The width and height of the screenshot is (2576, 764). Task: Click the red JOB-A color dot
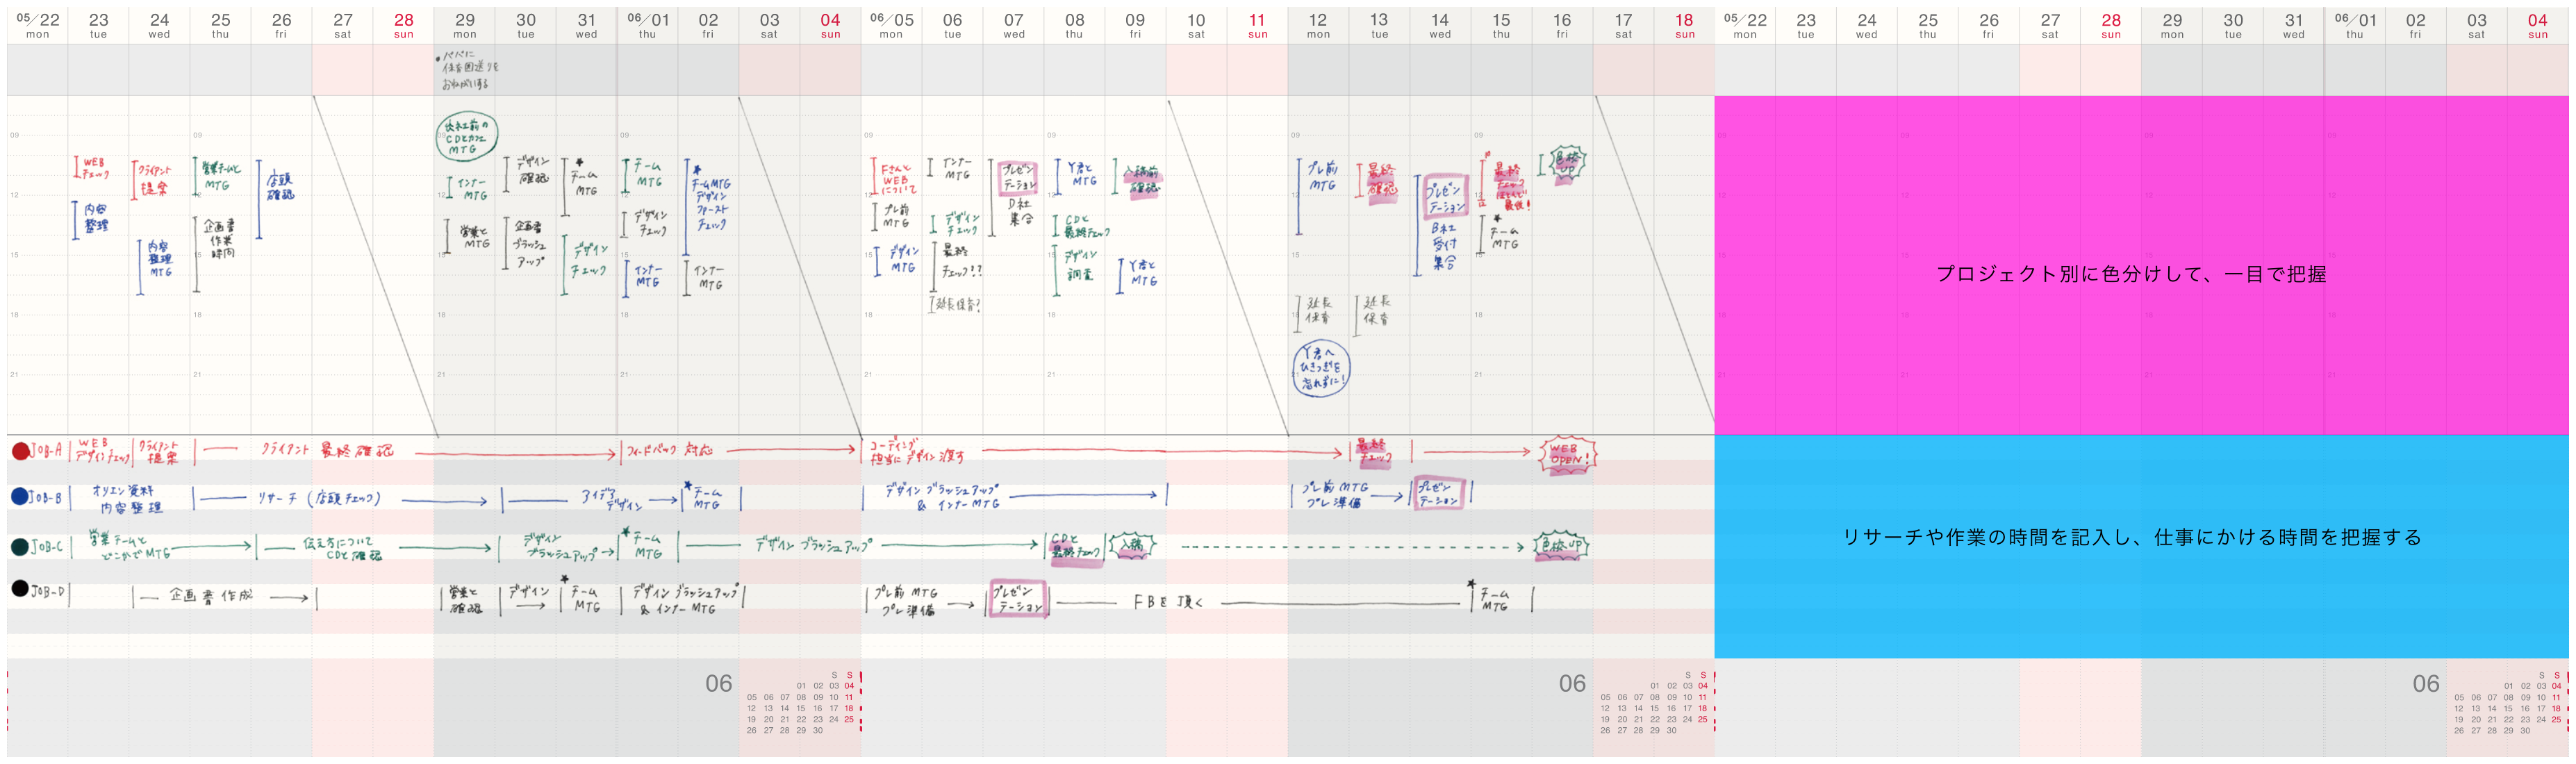click(x=20, y=451)
